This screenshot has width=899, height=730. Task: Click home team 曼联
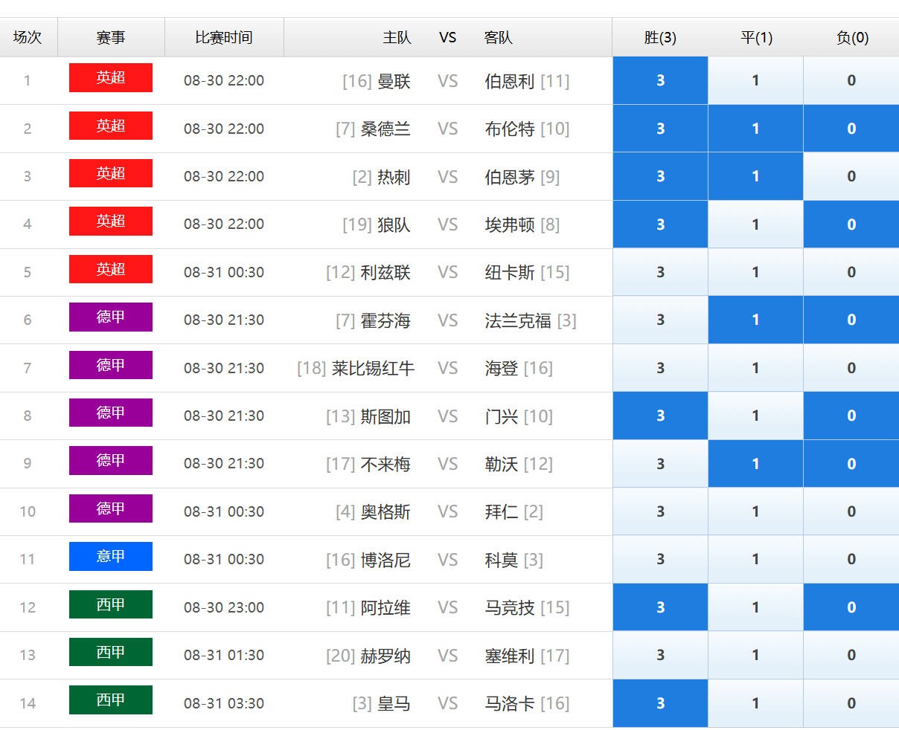pos(394,81)
